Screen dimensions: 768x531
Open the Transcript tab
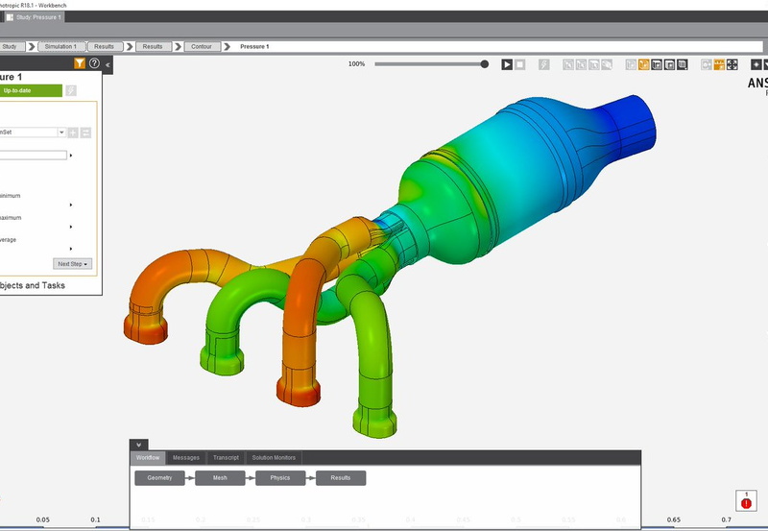(226, 458)
